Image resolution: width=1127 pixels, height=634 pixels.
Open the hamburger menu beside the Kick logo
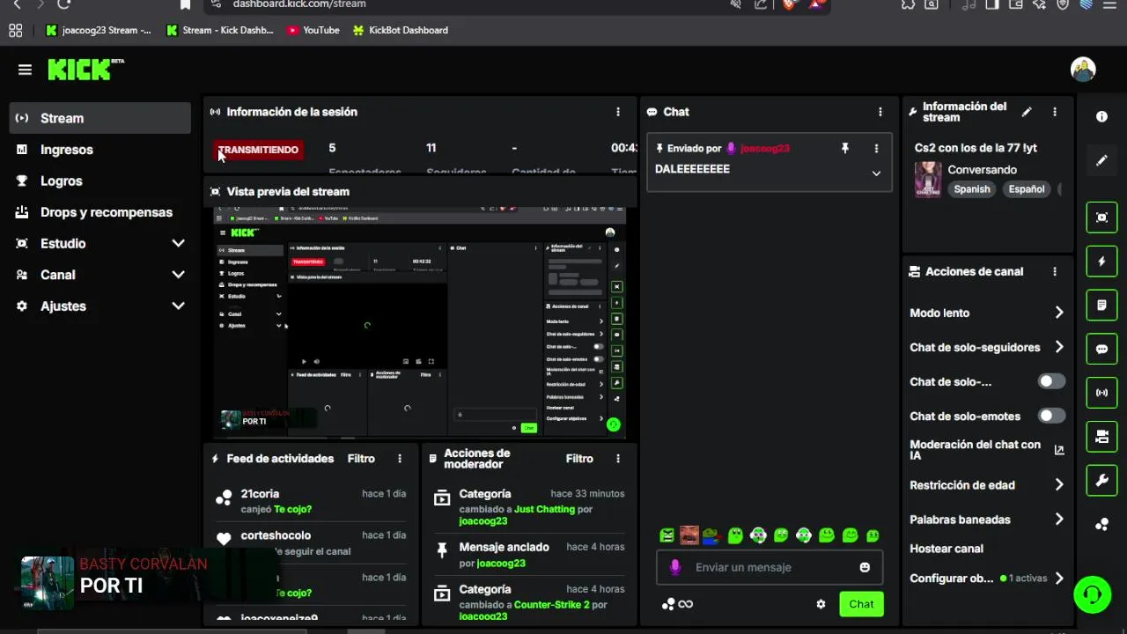(25, 70)
